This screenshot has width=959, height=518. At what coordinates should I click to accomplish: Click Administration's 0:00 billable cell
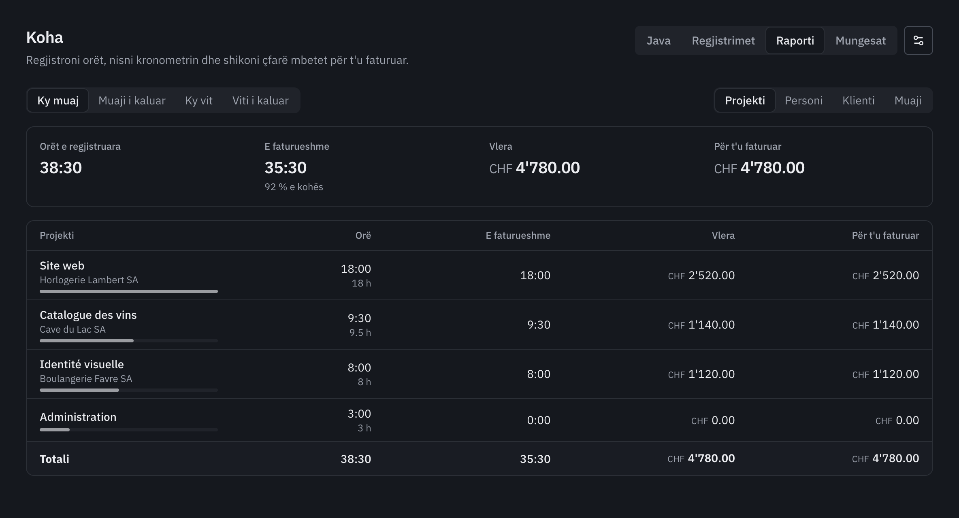(x=539, y=420)
